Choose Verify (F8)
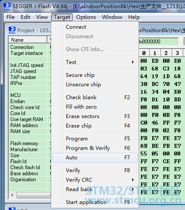The height and width of the screenshot is (210, 185). coord(95,170)
